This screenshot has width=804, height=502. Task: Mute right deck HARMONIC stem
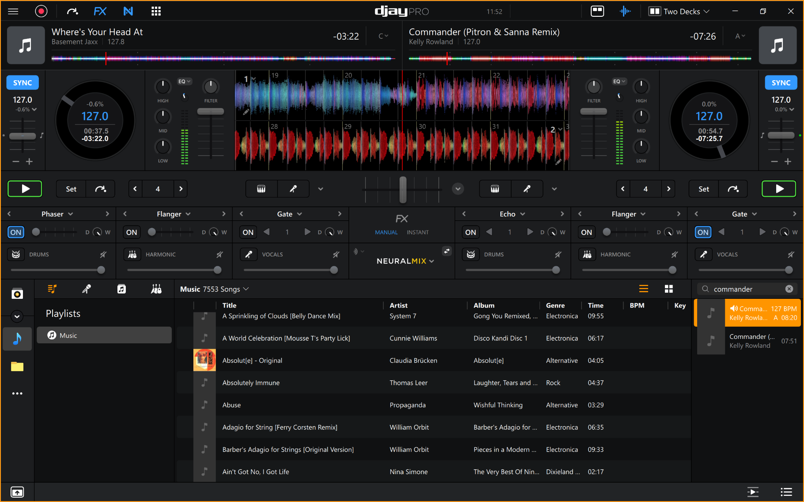point(675,254)
